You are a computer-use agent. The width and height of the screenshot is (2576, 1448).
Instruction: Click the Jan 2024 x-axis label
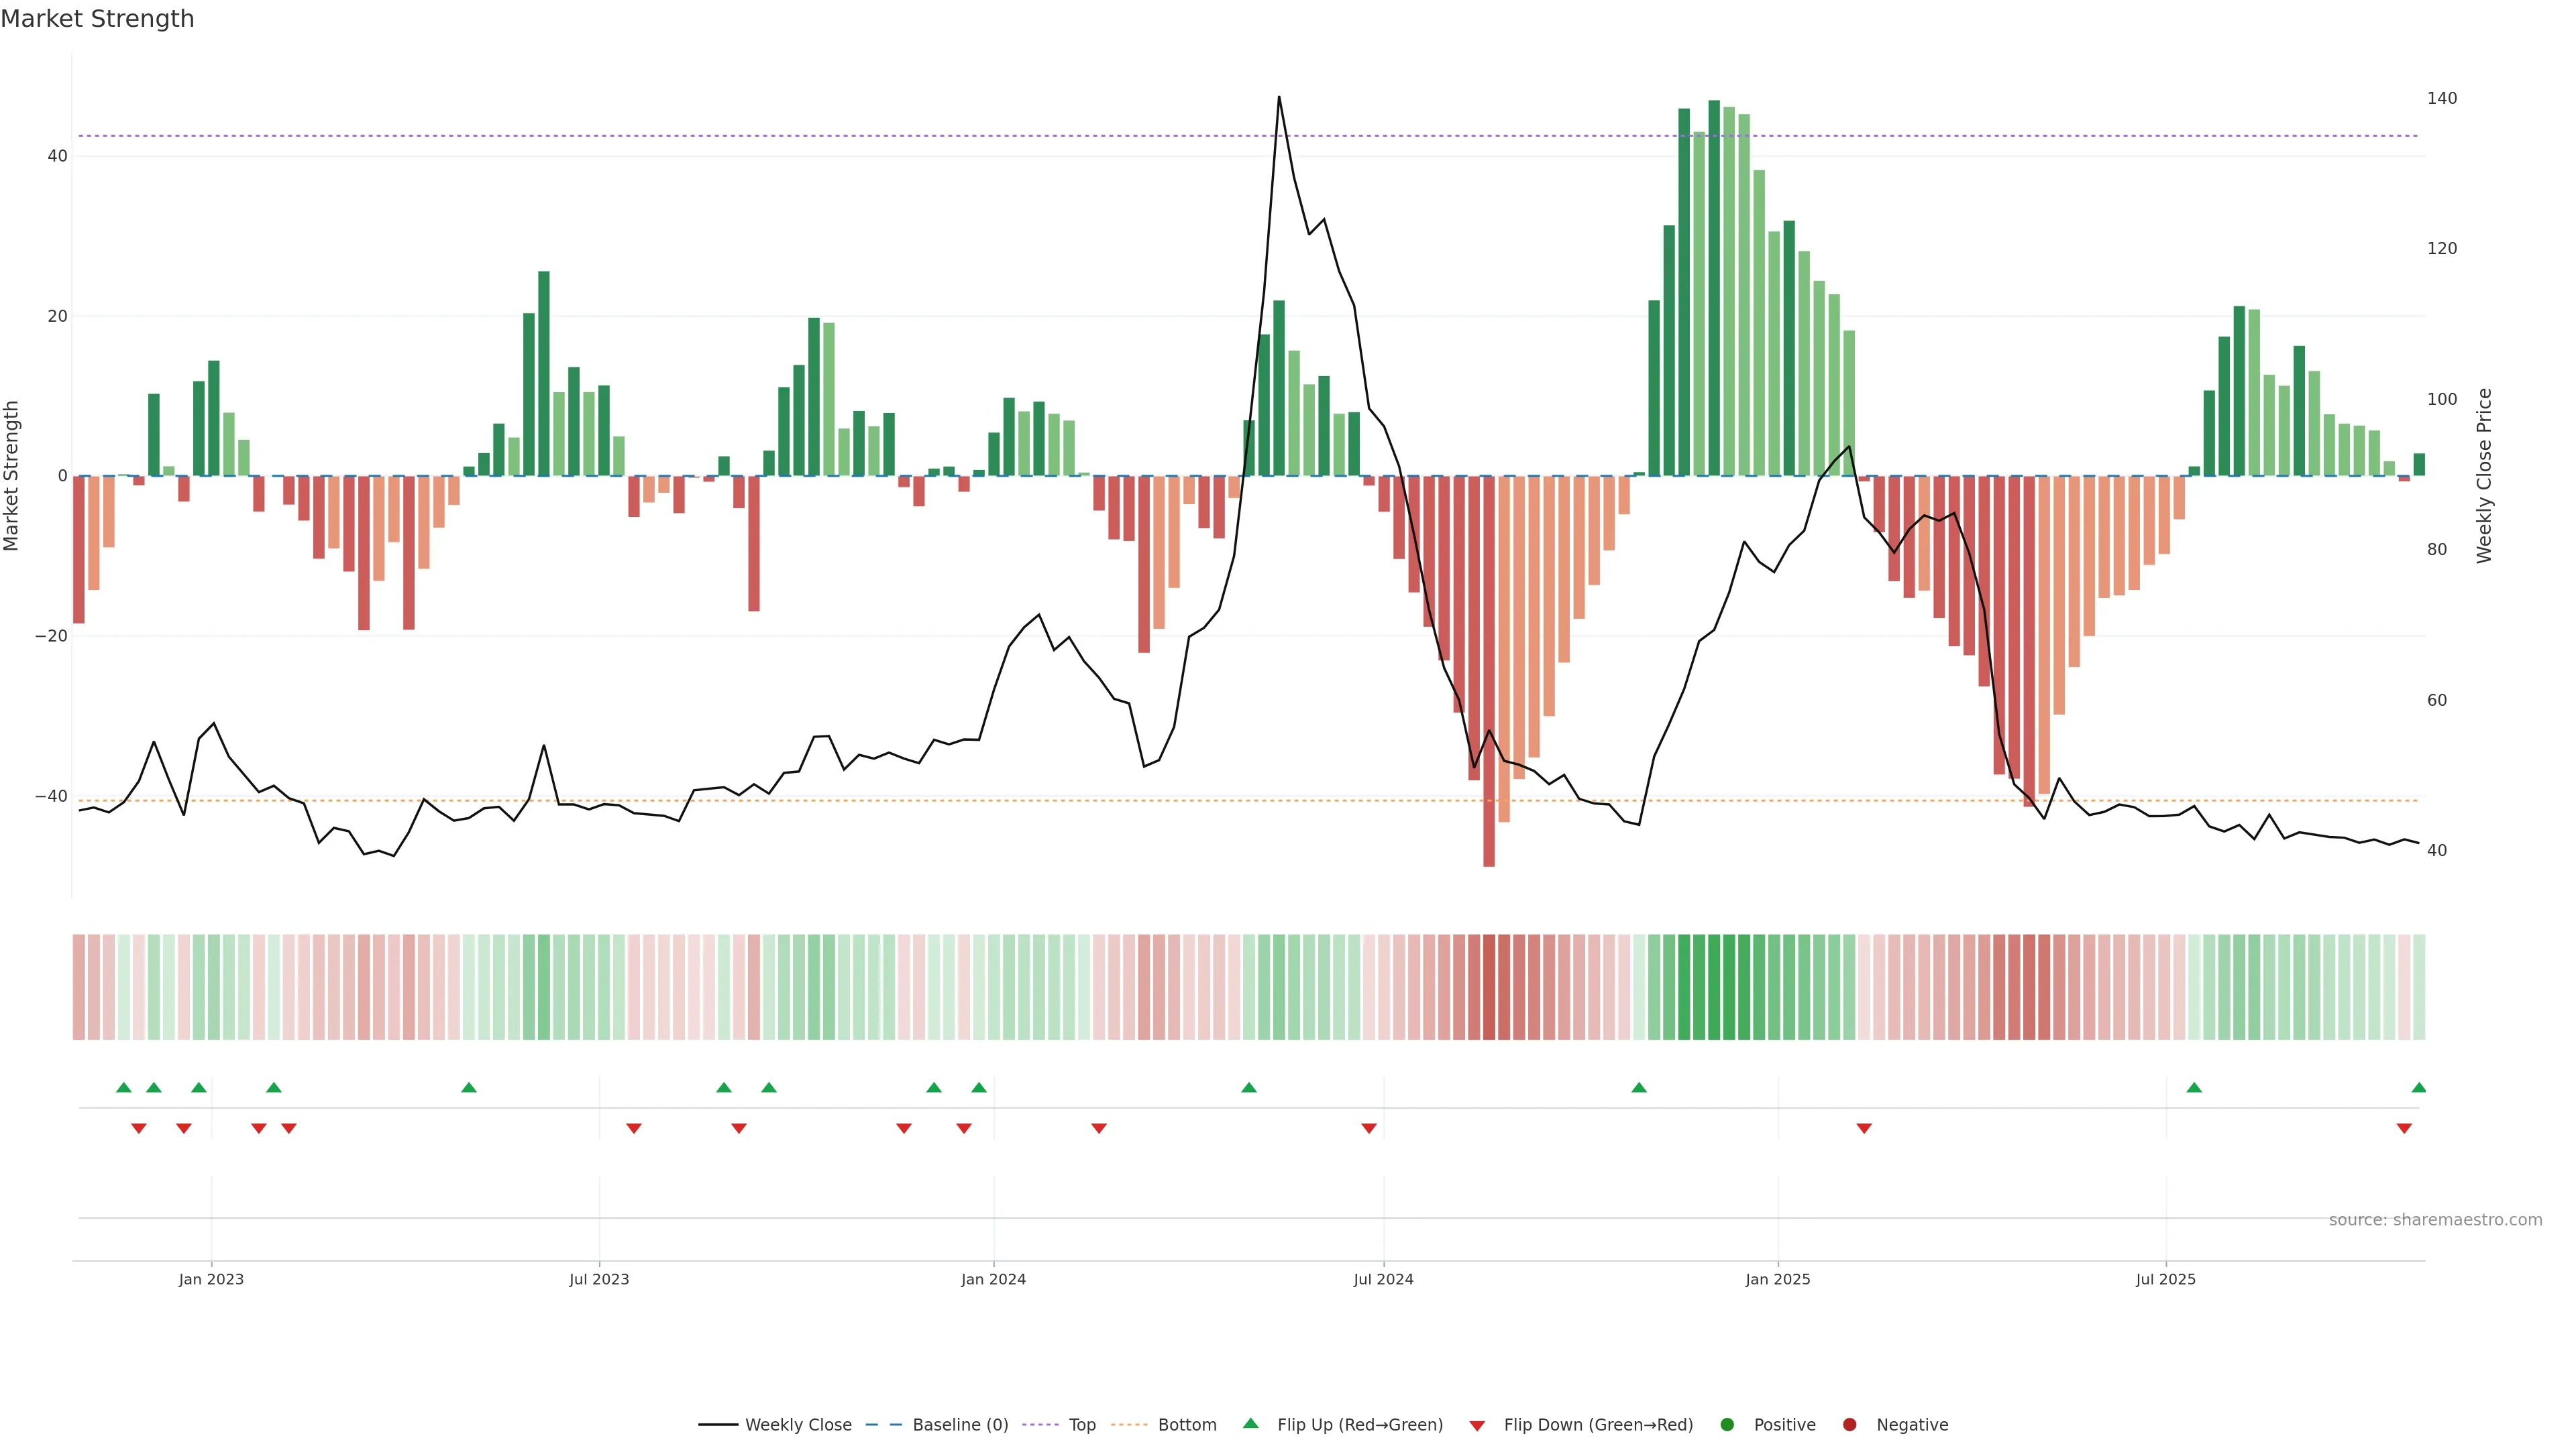click(x=993, y=1279)
